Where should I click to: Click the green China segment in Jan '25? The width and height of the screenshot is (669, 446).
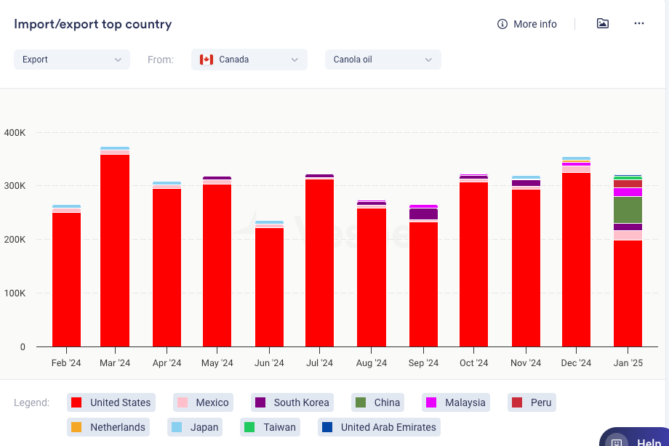point(628,210)
